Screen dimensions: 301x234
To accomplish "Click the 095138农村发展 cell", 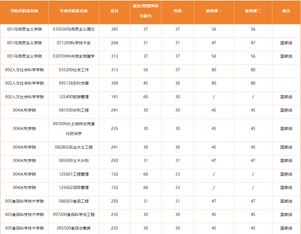I will (74, 83).
